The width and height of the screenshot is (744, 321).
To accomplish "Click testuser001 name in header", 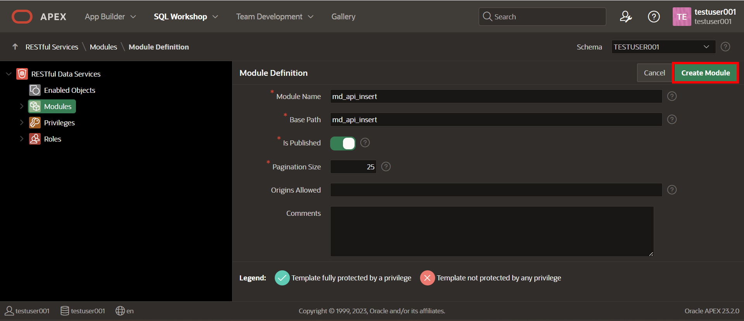I will tap(715, 12).
